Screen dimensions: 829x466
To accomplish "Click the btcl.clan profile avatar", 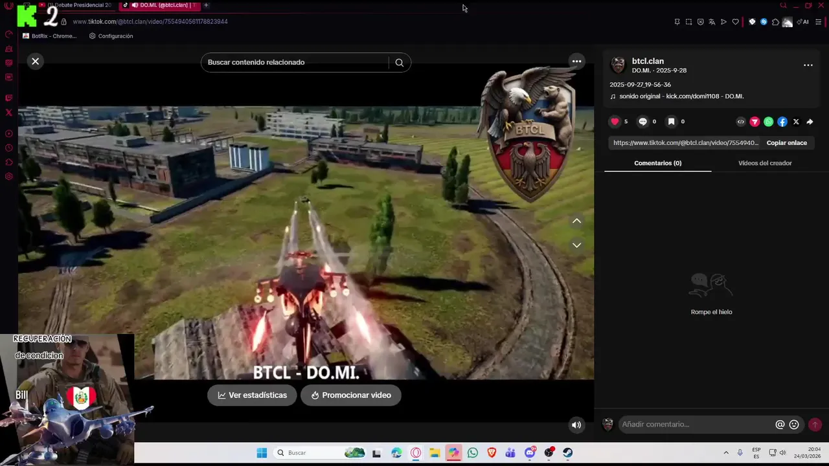I will (x=619, y=65).
